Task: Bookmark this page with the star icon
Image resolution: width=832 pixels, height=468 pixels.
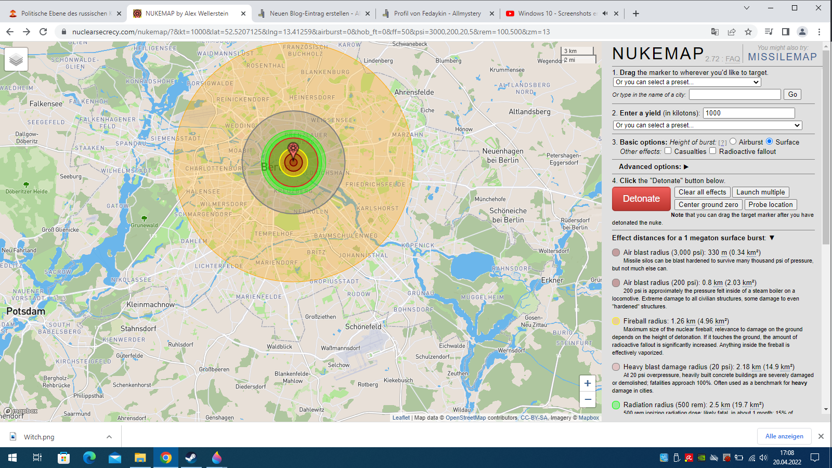Action: coord(748,32)
